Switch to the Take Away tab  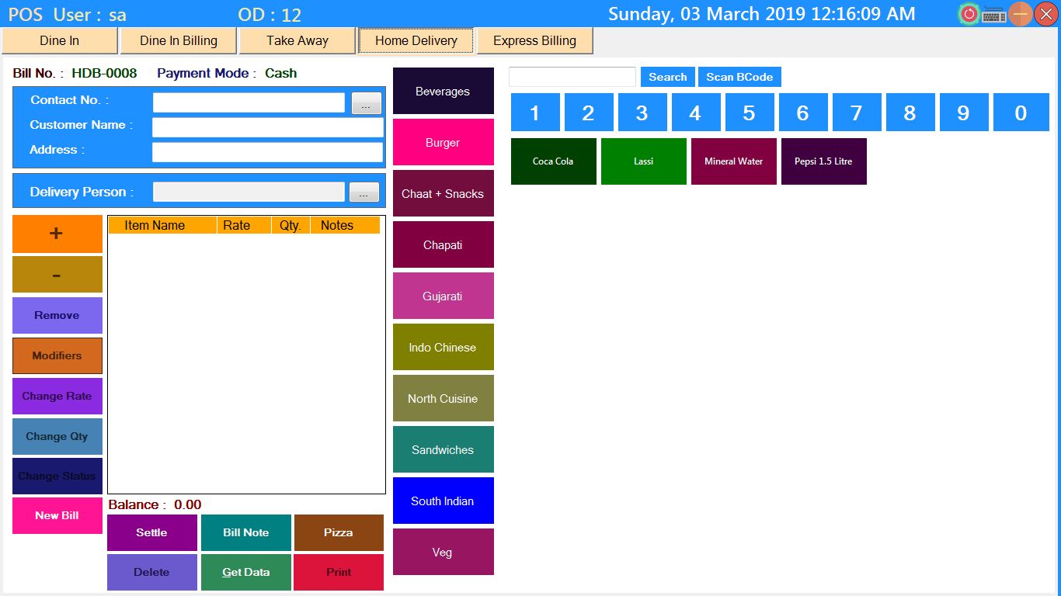[x=297, y=41]
